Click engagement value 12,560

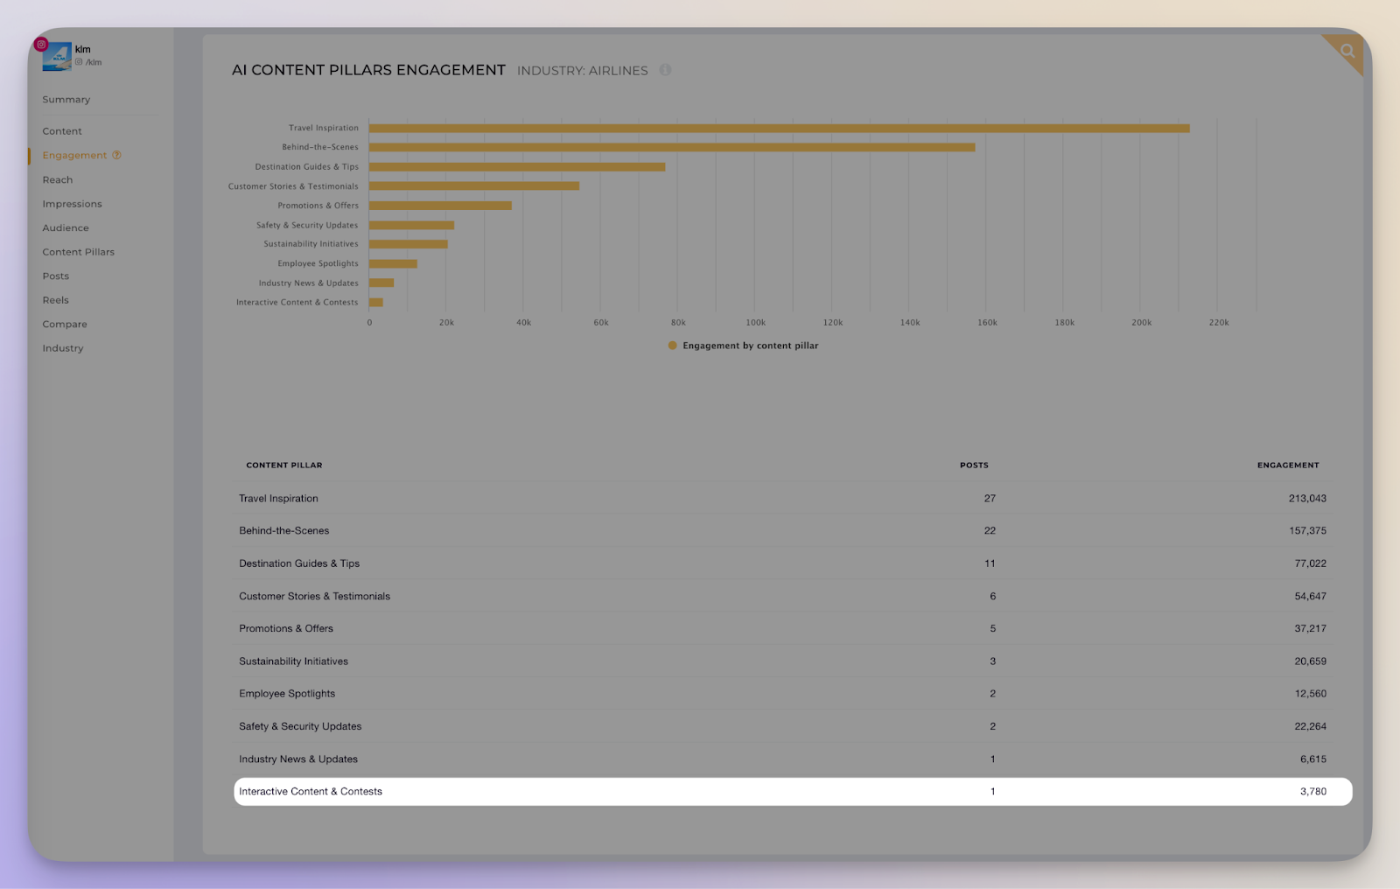(x=1311, y=694)
